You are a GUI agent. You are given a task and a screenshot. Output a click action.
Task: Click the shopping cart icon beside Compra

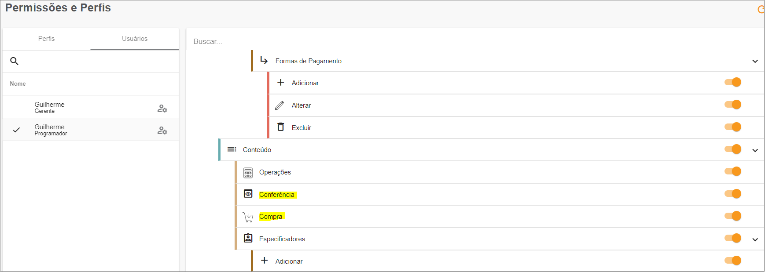[x=248, y=217]
